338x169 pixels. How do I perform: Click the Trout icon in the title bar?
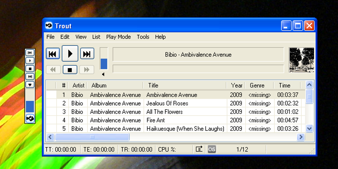click(x=49, y=26)
